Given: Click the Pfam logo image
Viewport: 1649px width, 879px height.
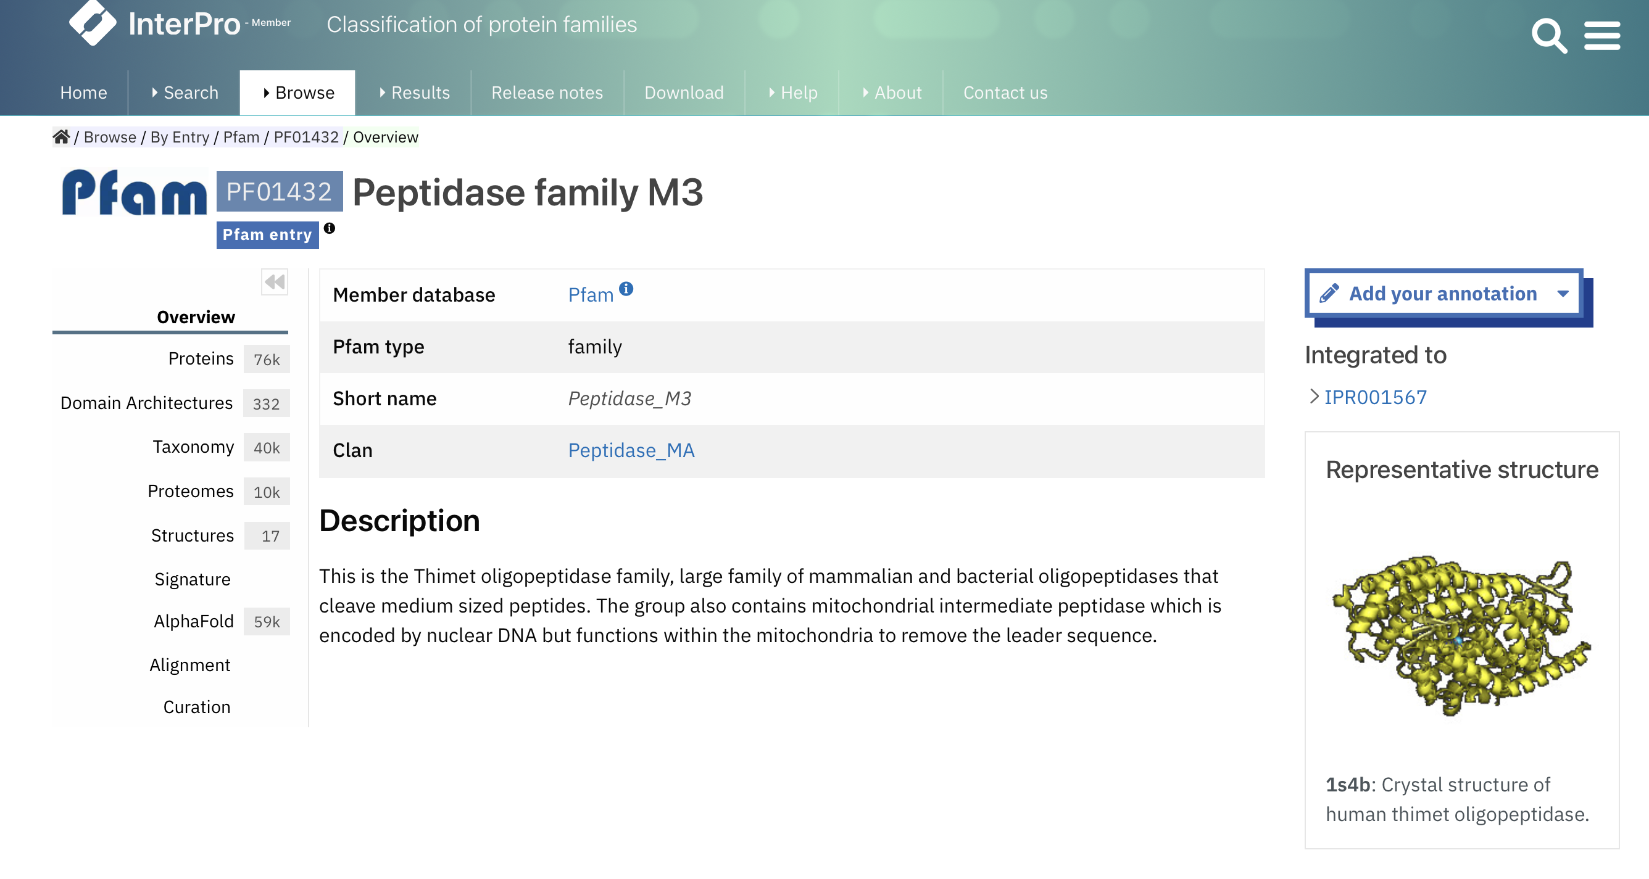Looking at the screenshot, I should coord(134,192).
